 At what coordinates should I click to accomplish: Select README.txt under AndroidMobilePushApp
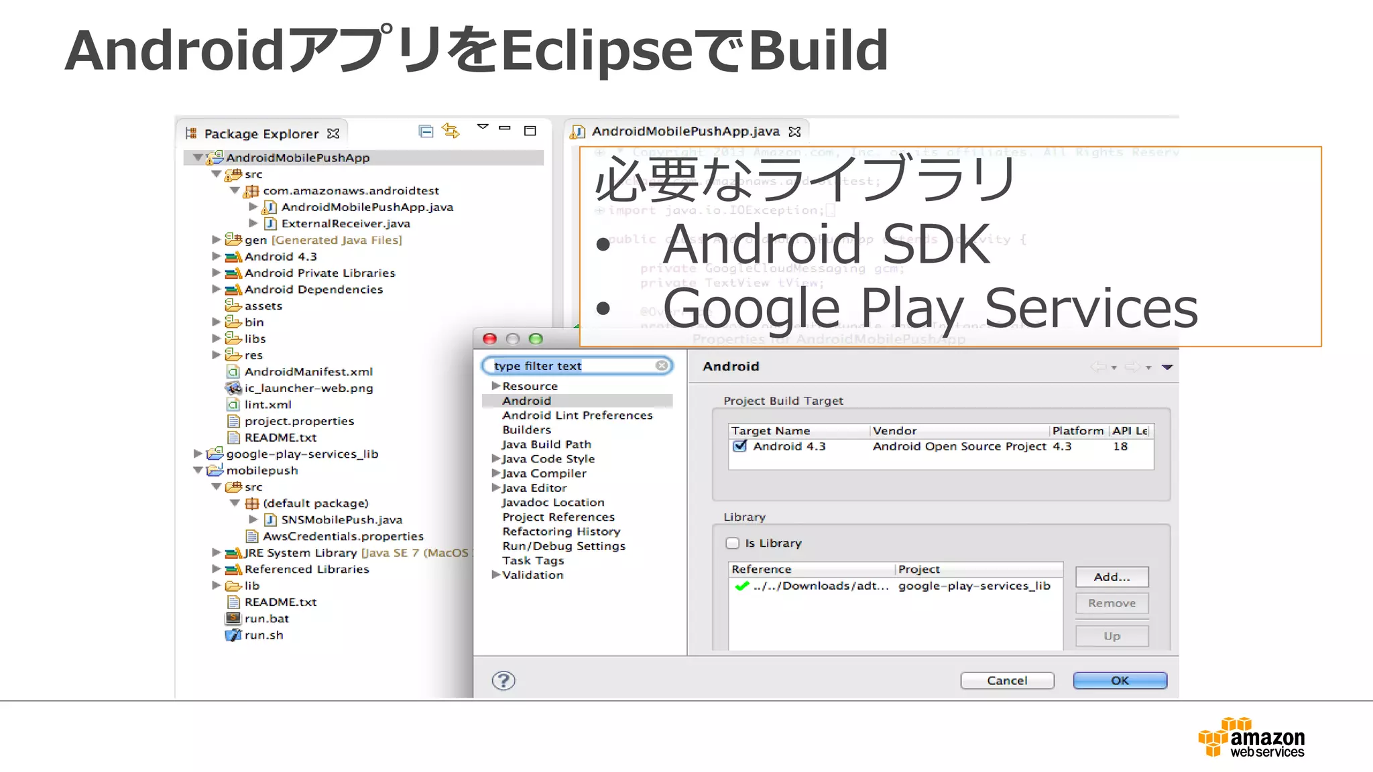(280, 437)
